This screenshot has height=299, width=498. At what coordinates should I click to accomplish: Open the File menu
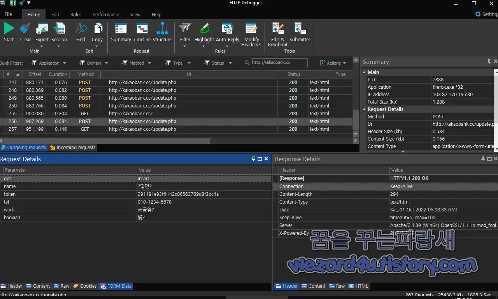click(x=8, y=14)
